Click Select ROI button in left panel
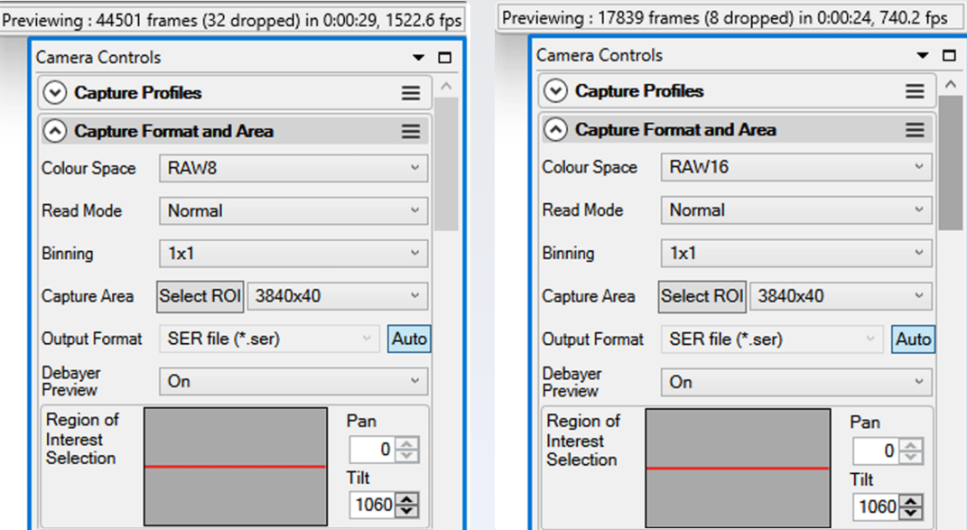967x530 pixels. pos(200,296)
